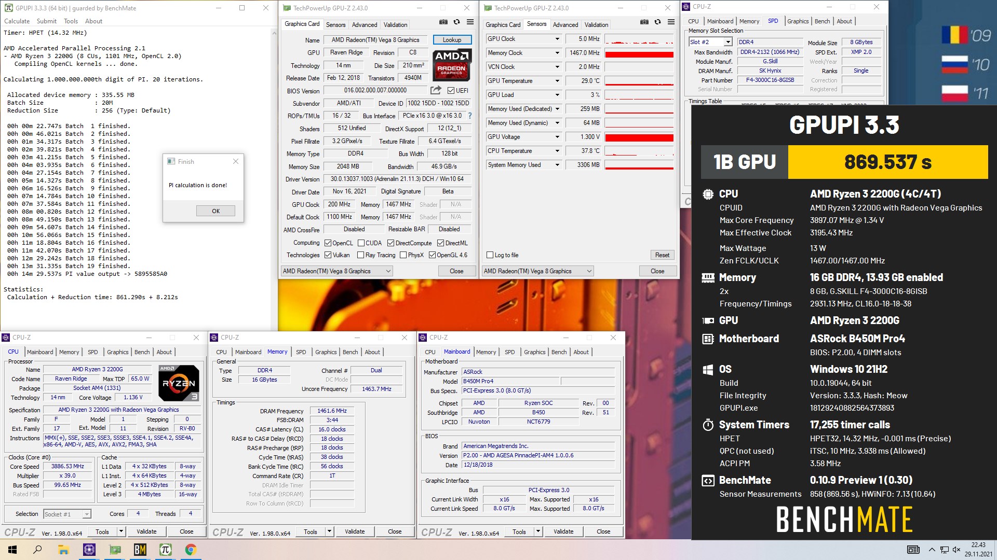Close the Finish dialog with X

click(236, 161)
